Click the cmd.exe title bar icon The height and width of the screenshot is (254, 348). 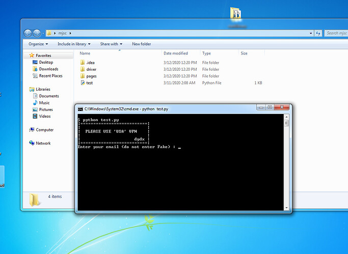click(81, 108)
